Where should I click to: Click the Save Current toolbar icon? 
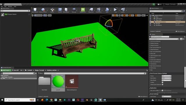[35, 10]
